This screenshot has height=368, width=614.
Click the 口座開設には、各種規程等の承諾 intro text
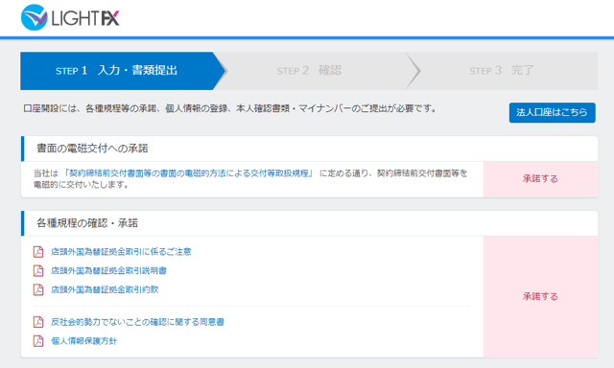[229, 108]
